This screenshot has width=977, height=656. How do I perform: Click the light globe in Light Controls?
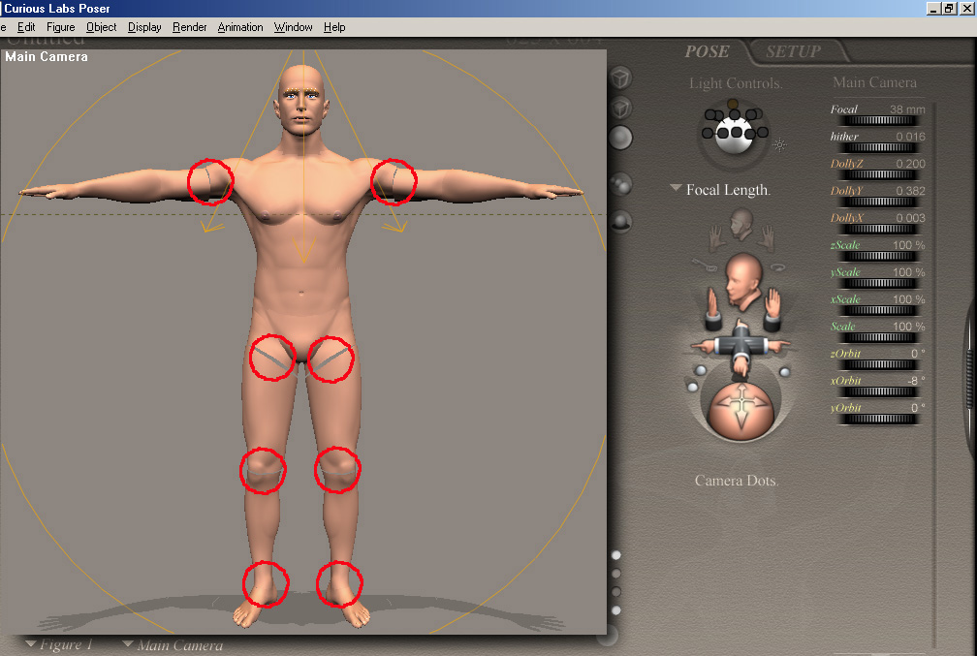735,134
